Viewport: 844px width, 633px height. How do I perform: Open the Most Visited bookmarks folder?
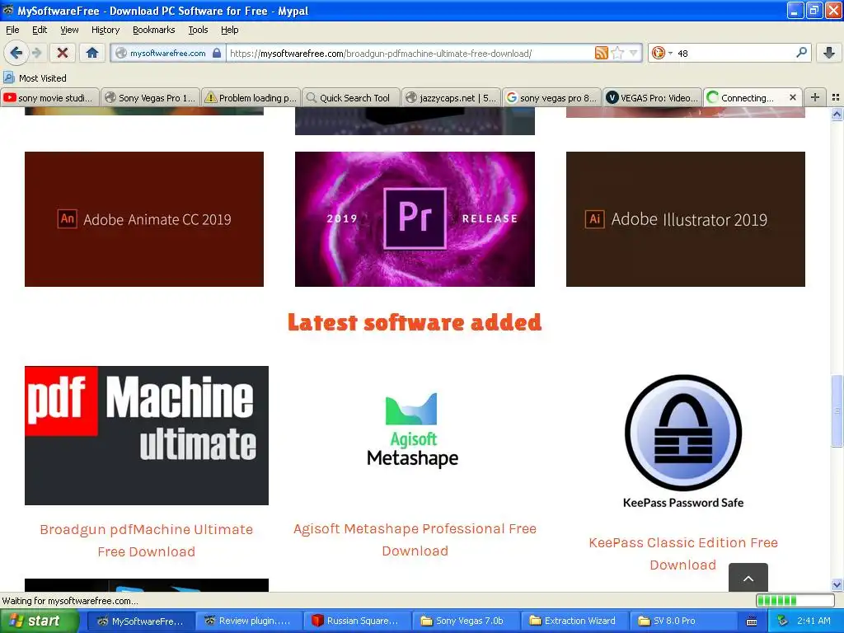click(x=35, y=78)
